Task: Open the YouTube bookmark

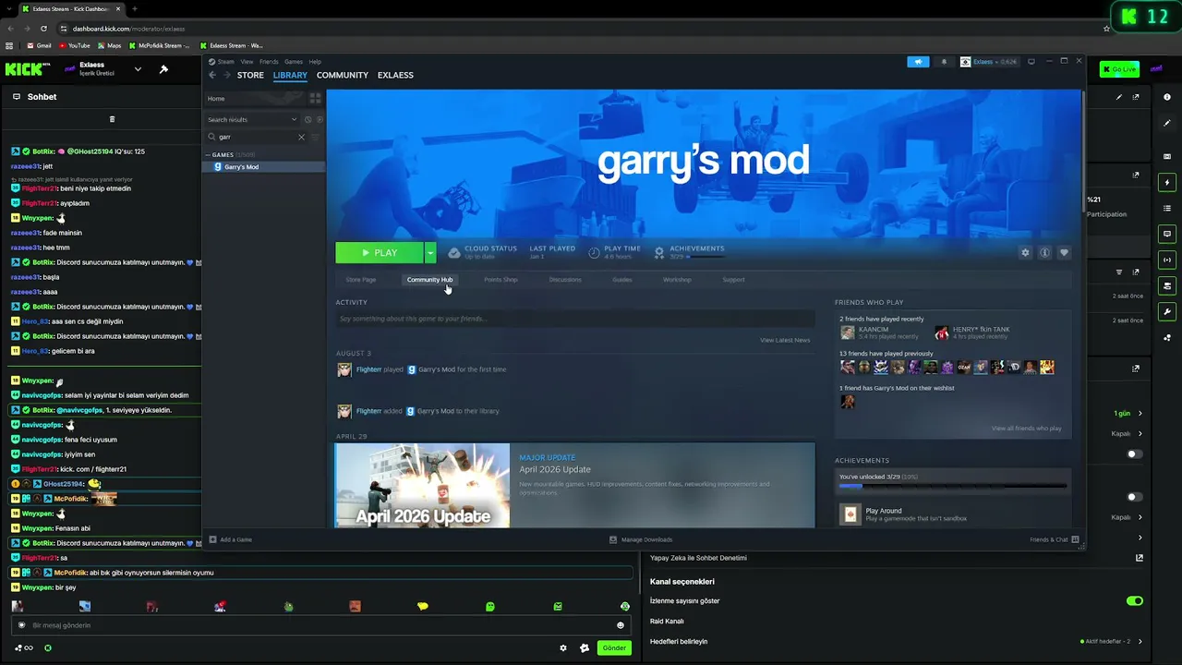Action: coord(75,45)
